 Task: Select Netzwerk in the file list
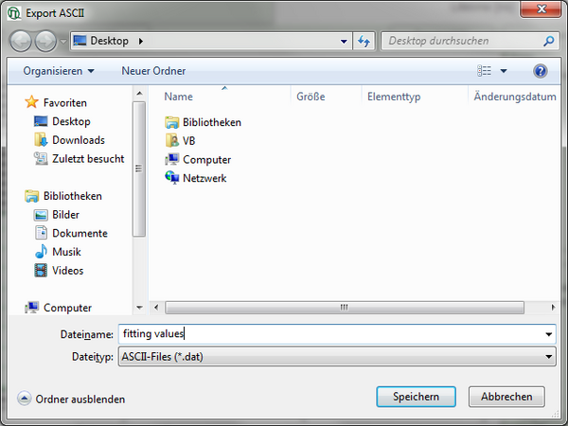pyautogui.click(x=204, y=178)
